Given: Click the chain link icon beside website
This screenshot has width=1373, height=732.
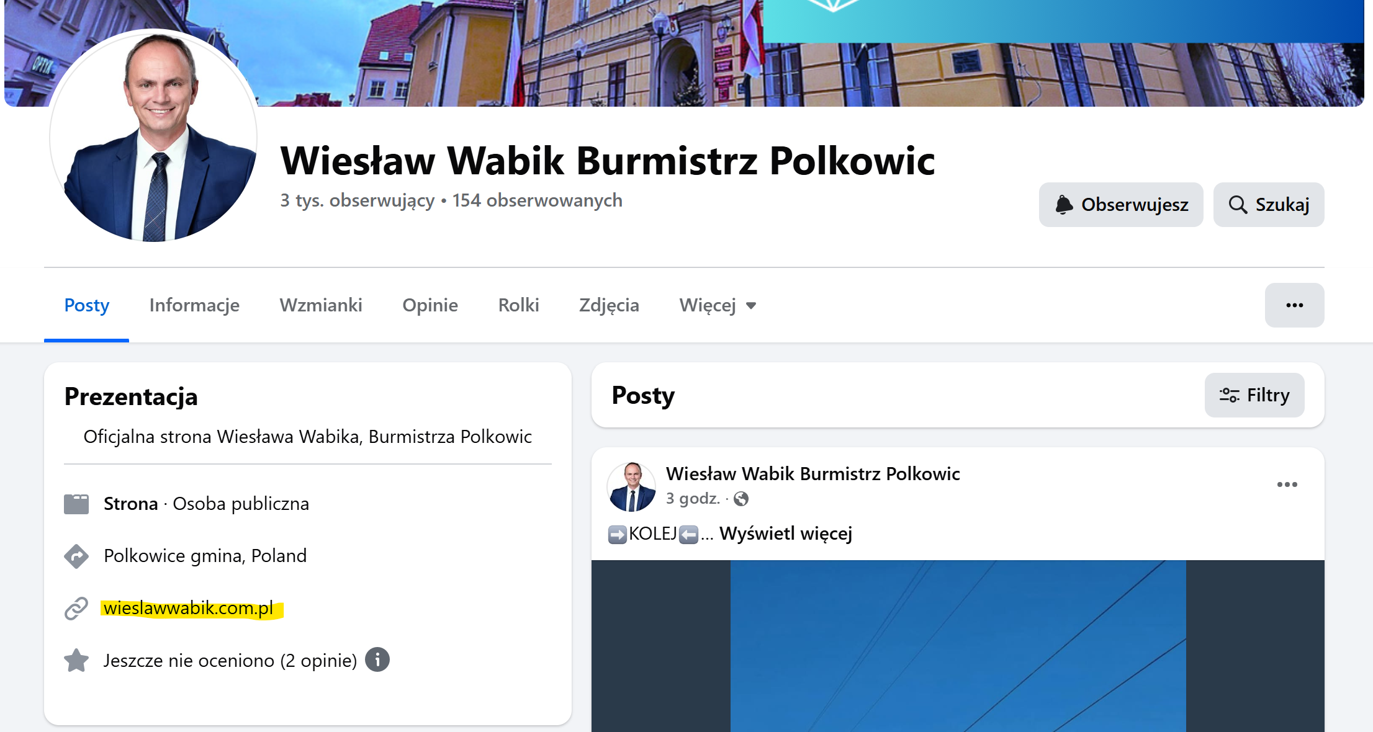Looking at the screenshot, I should [76, 609].
